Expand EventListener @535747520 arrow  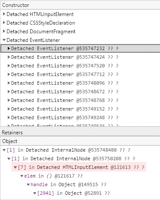9,66
